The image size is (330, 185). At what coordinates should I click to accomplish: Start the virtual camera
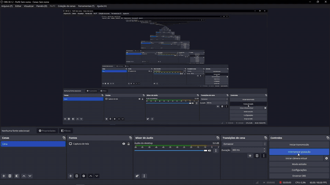[x=297, y=159]
